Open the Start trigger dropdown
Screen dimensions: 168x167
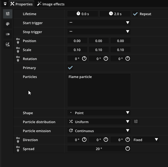(x=99, y=23)
